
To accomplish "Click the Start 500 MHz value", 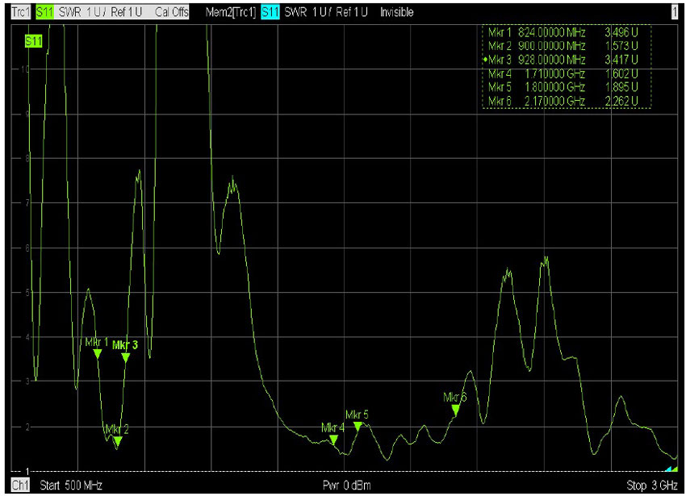I will point(71,486).
